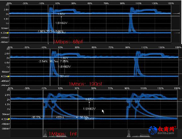Viewport: 182px width, 139px height.
Task: Click the watermark logo in bottom right corner
Action: pyautogui.click(x=162, y=130)
